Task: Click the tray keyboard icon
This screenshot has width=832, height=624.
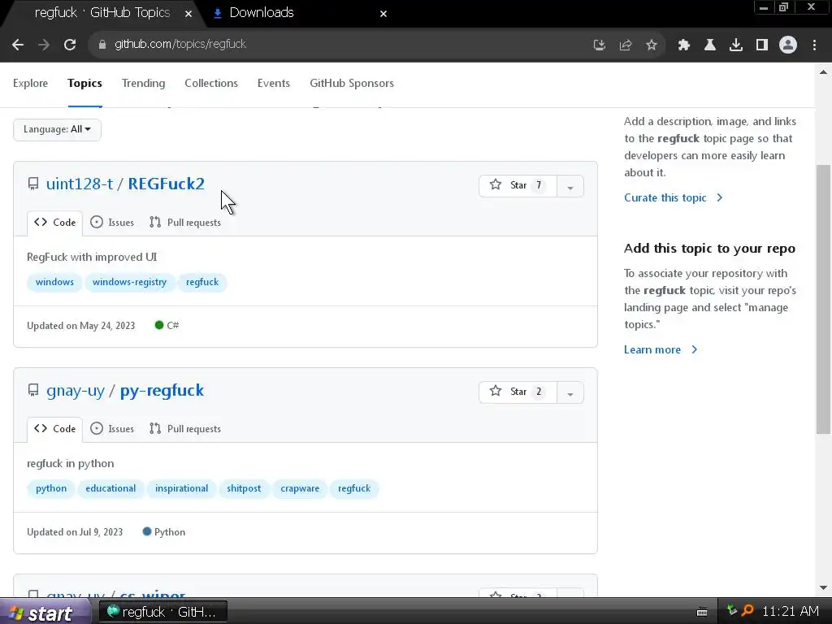Action: point(702,612)
